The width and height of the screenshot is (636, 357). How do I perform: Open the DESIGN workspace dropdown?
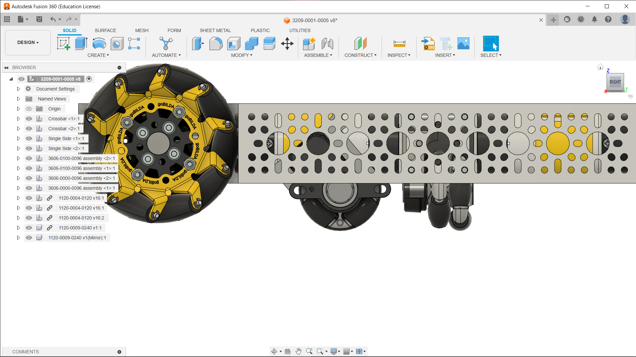(28, 43)
